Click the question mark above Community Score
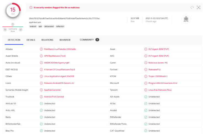The width and height of the screenshot is (207, 134). [x=13, y=25]
